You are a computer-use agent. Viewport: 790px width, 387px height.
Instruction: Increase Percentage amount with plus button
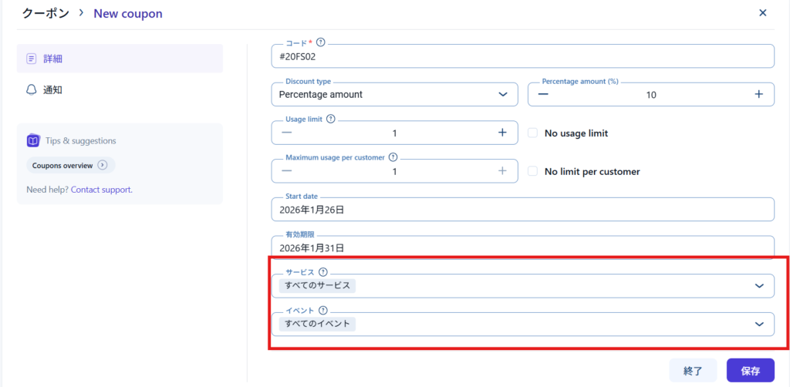coord(758,94)
